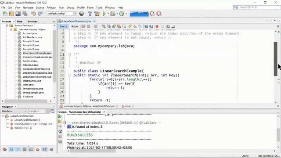Click the Output panel horizontal scrollbar thumb

93,151
